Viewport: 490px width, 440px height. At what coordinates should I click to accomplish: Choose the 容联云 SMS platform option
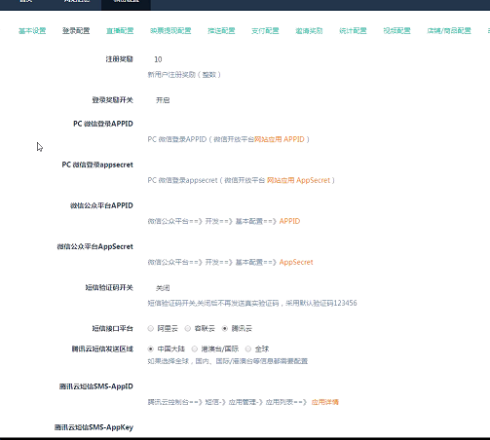pos(188,329)
